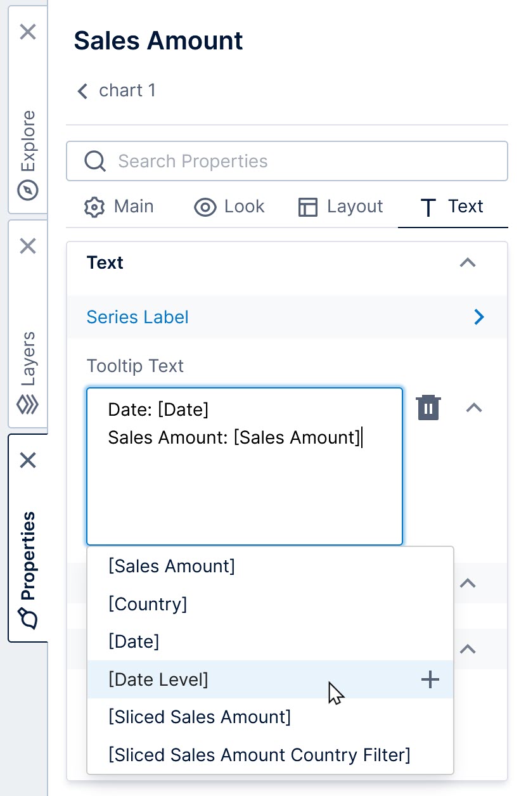This screenshot has width=526, height=796.
Task: Add [Date Level] with the plus icon
Action: point(430,679)
